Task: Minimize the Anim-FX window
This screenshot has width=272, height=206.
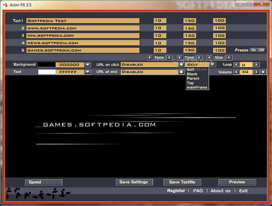Action: [x=240, y=4]
